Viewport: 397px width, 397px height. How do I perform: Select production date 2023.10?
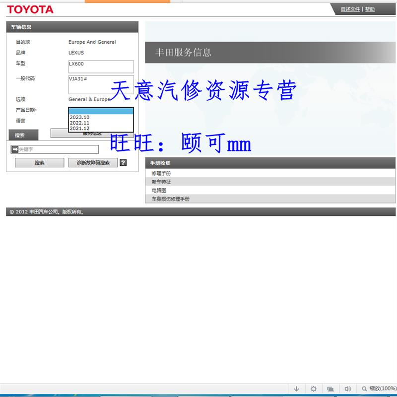pyautogui.click(x=101, y=117)
